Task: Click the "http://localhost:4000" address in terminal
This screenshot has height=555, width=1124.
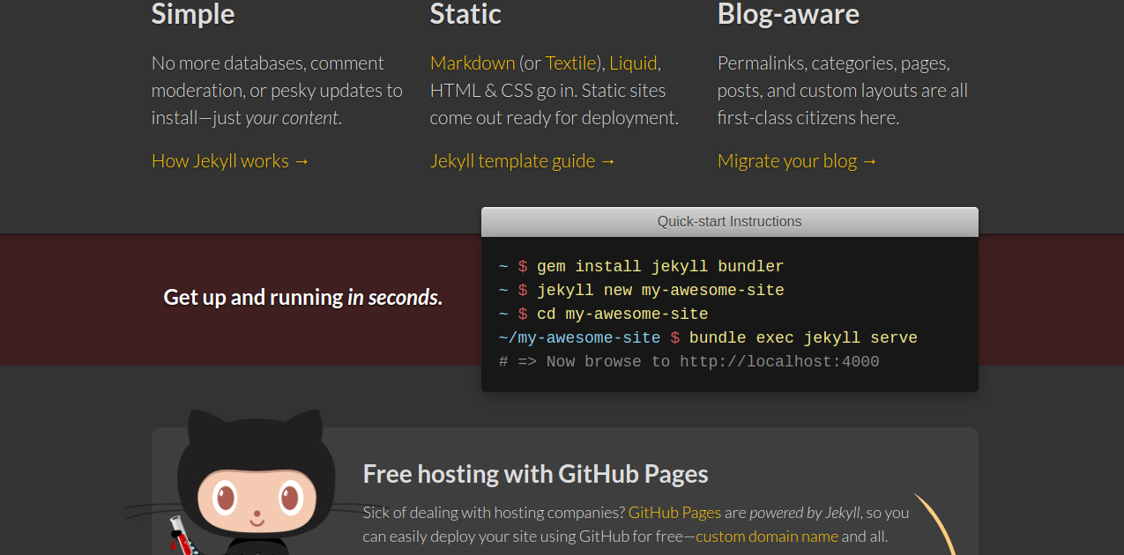Action: (779, 361)
